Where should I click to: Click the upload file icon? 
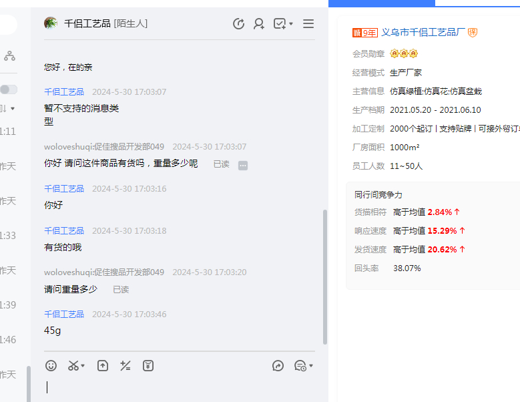[103, 365]
